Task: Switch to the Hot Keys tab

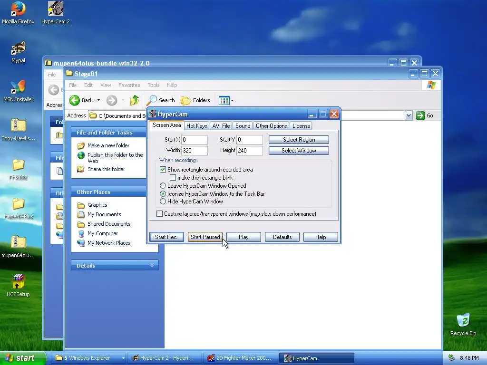Action: (196, 125)
